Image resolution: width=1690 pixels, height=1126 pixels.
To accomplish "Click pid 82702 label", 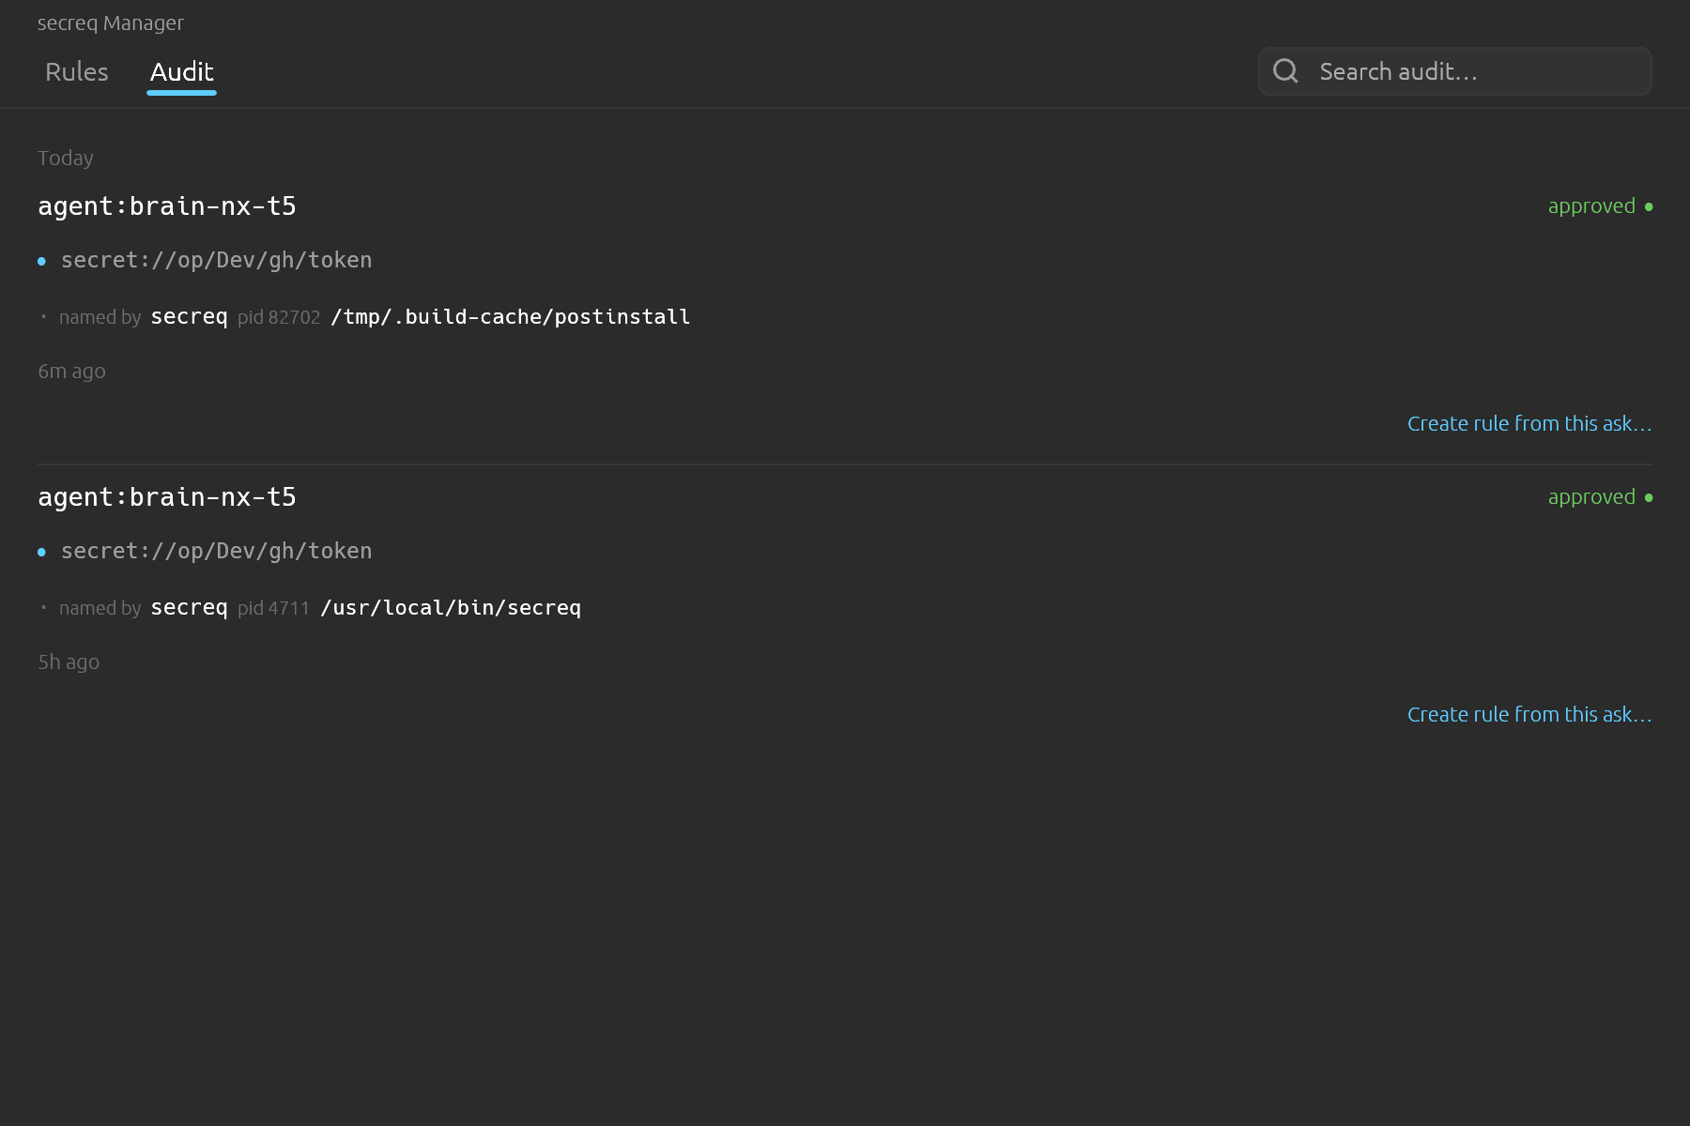I will point(279,317).
